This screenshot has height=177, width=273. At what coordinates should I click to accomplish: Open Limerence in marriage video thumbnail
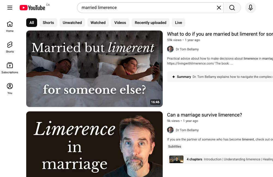tap(94, 144)
